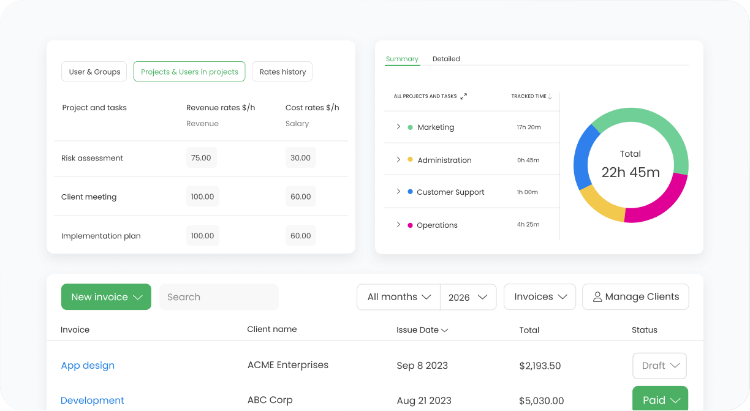750x411 pixels.
Task: Edit Client meeting revenue rate 100.00
Action: [202, 197]
